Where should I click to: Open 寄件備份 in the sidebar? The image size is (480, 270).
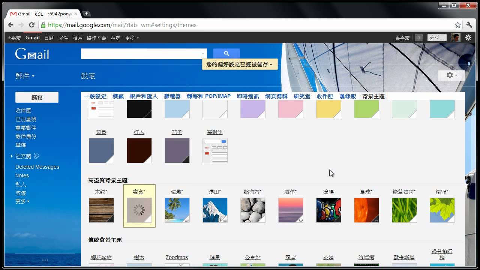click(x=26, y=136)
